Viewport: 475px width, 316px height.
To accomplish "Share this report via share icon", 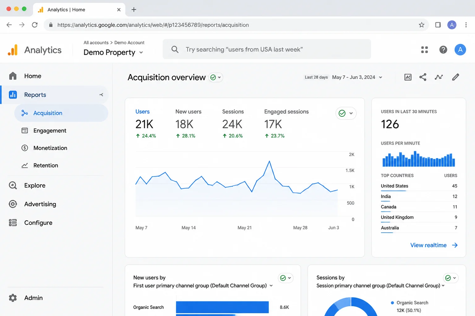I will (x=423, y=77).
